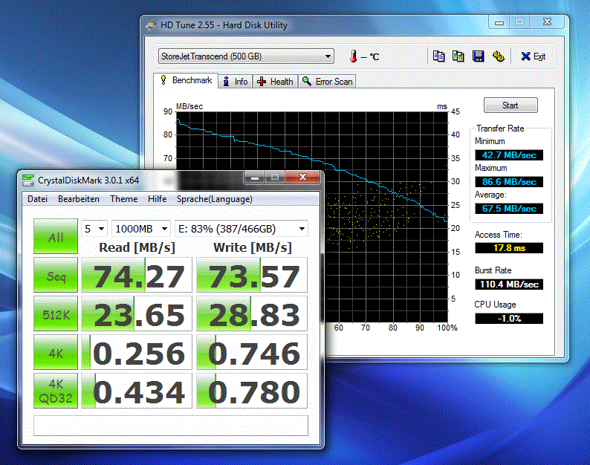Close the CrystalDiskMark window
This screenshot has height=465, width=590.
pyautogui.click(x=302, y=178)
